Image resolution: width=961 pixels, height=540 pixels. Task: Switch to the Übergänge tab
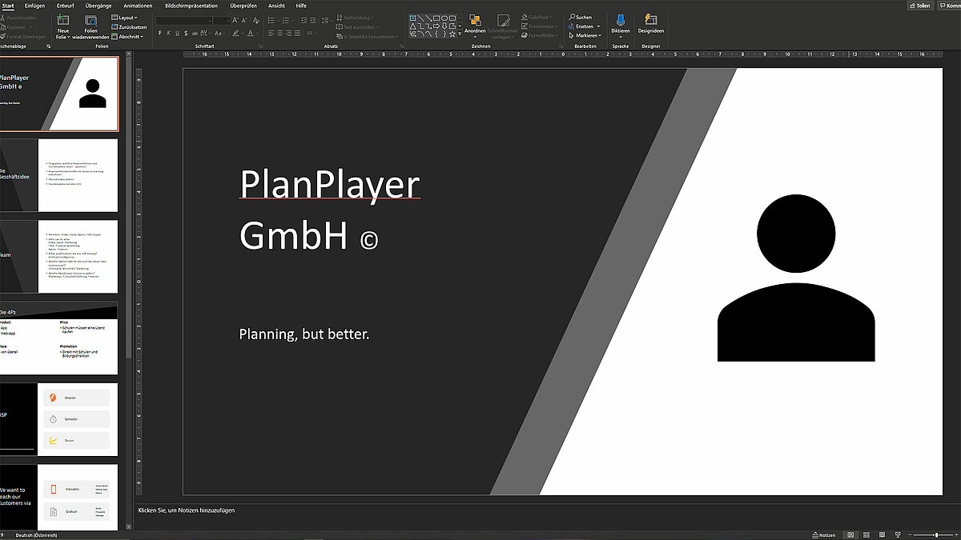click(x=99, y=5)
